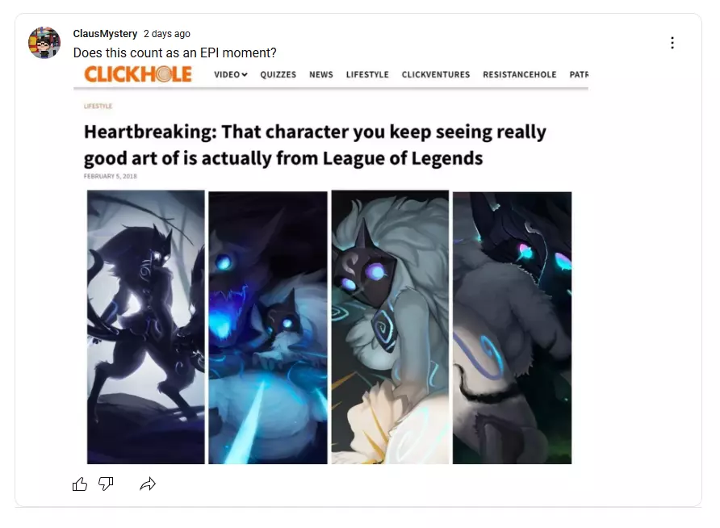The image size is (720, 528).
Task: Open the QUIZZES menu item
Action: [x=278, y=74]
